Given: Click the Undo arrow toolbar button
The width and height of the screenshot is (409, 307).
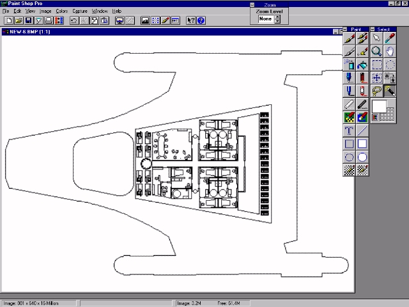Looking at the screenshot, I should click(74, 20).
